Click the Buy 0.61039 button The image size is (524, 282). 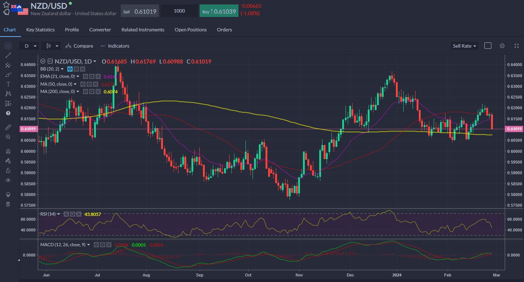pos(219,11)
